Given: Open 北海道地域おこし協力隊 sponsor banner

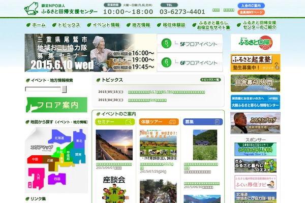Looking at the screenshot, I should (x=255, y=197).
